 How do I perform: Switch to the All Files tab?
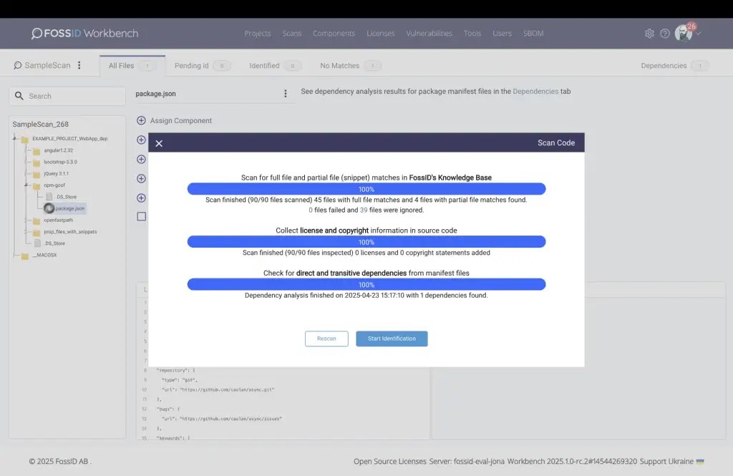point(132,65)
